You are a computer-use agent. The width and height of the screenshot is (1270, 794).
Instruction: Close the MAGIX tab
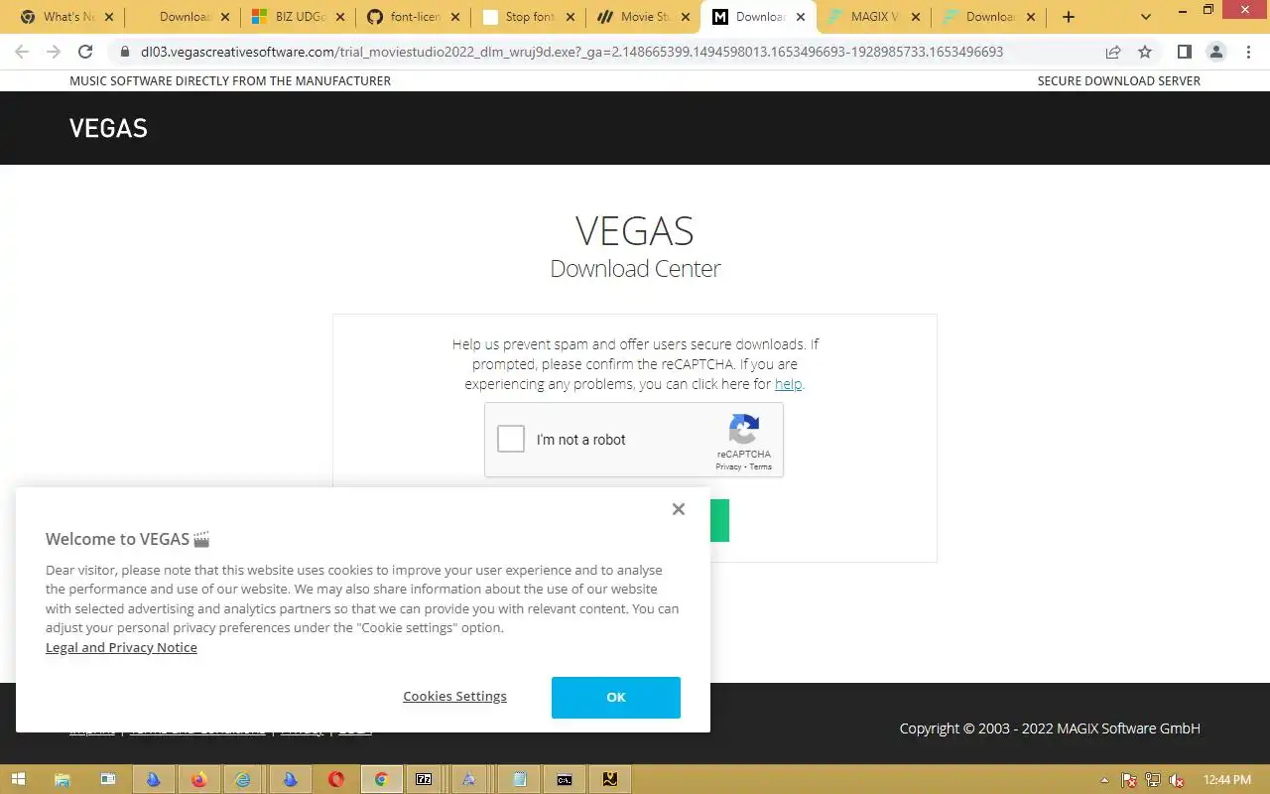(x=915, y=17)
